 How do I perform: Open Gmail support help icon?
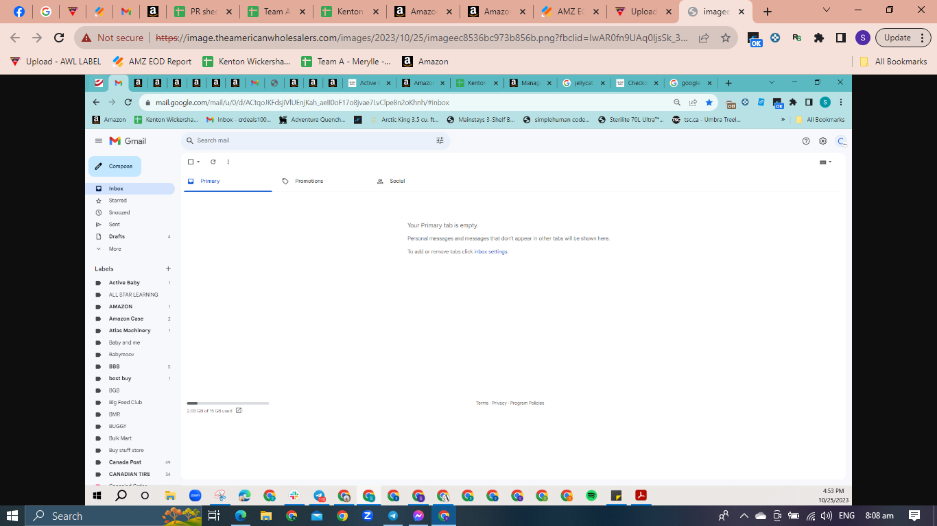tap(806, 141)
